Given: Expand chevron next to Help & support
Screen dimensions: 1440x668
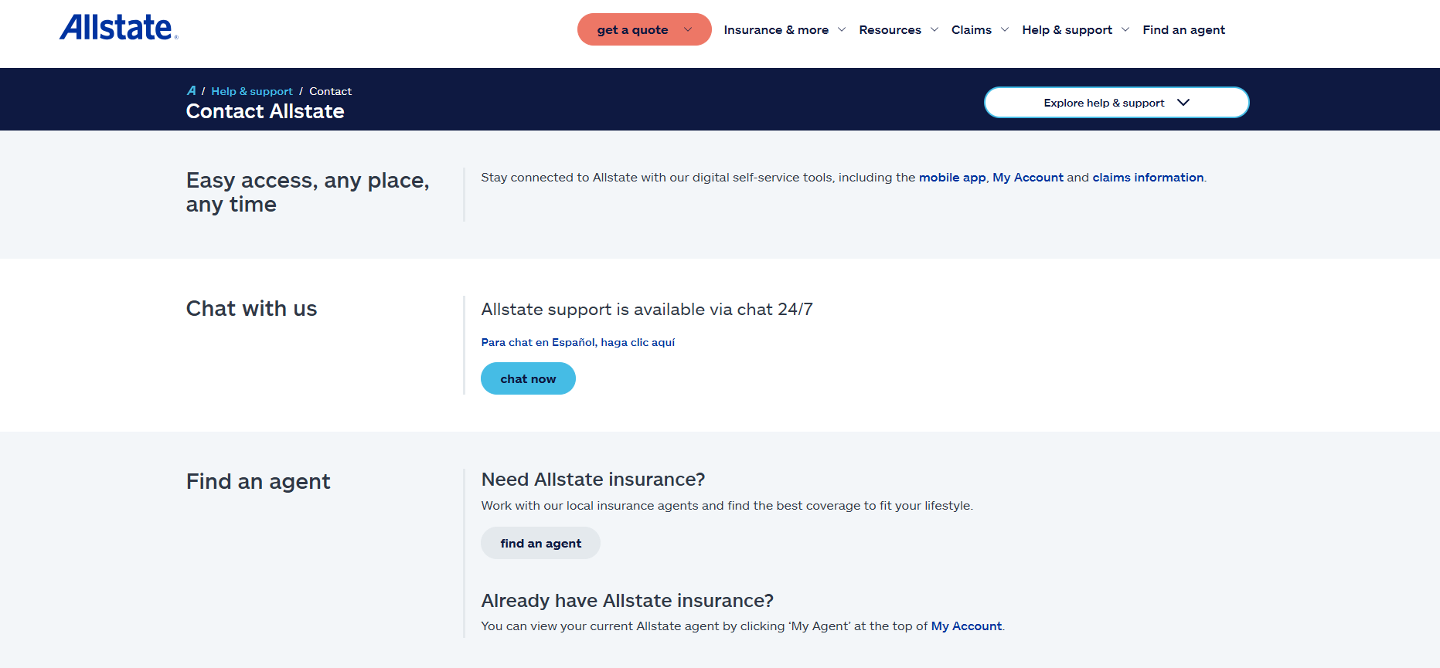Looking at the screenshot, I should click(x=1125, y=29).
